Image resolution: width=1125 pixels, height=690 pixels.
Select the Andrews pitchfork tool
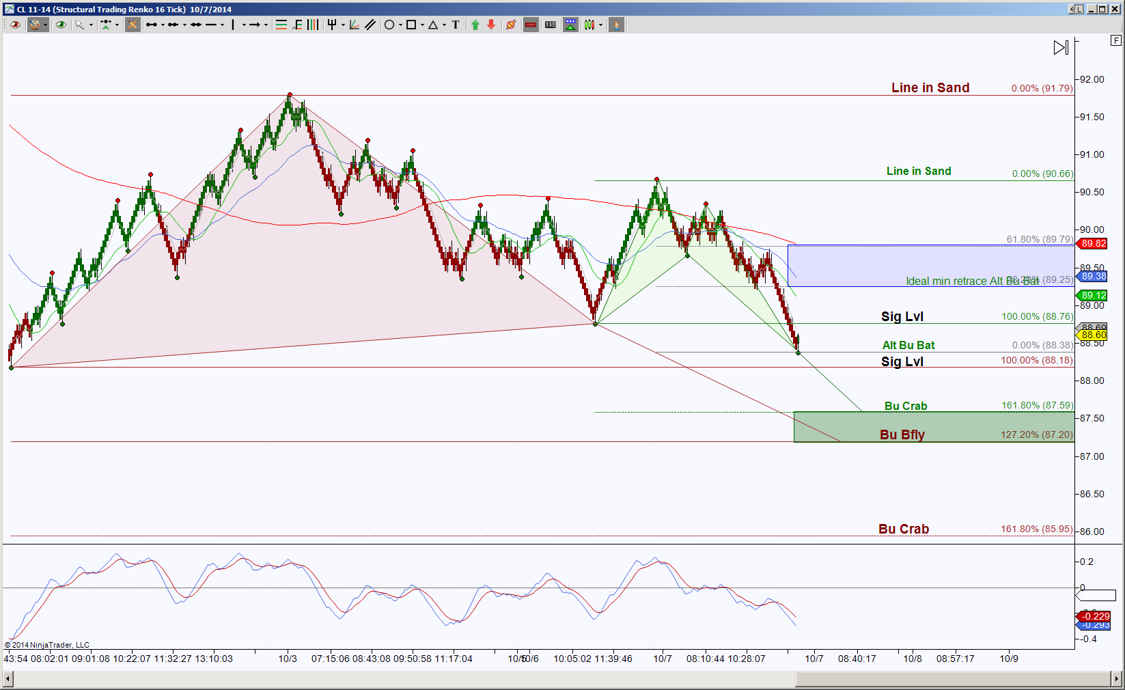click(x=332, y=25)
